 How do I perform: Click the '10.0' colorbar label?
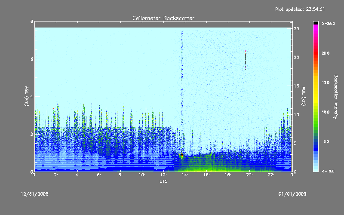(x=326, y=112)
